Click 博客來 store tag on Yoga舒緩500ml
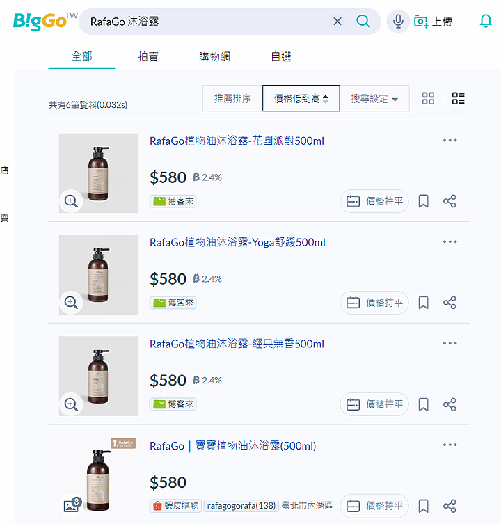 click(x=173, y=303)
